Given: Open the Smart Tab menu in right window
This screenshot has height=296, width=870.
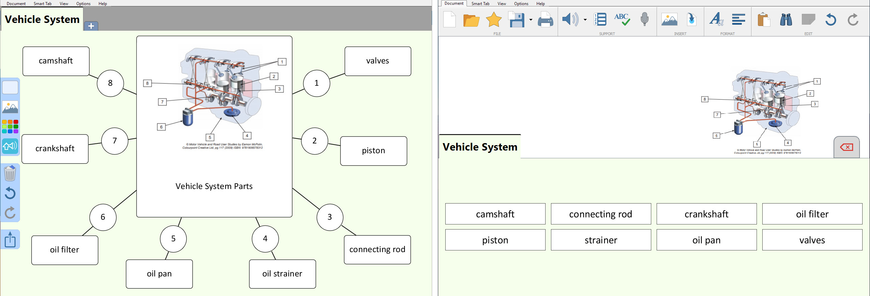Looking at the screenshot, I should 480,4.
